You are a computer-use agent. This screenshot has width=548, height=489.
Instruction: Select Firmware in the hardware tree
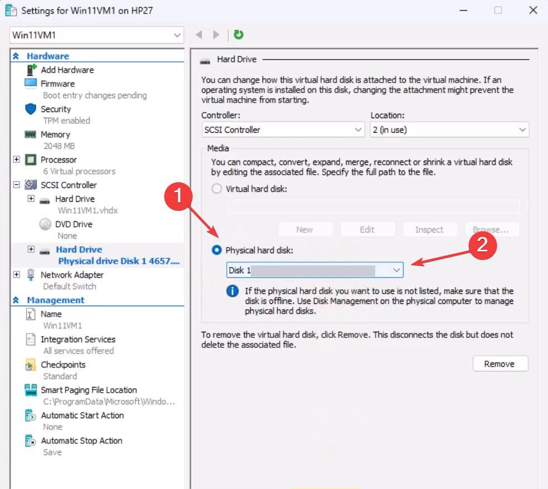point(57,84)
